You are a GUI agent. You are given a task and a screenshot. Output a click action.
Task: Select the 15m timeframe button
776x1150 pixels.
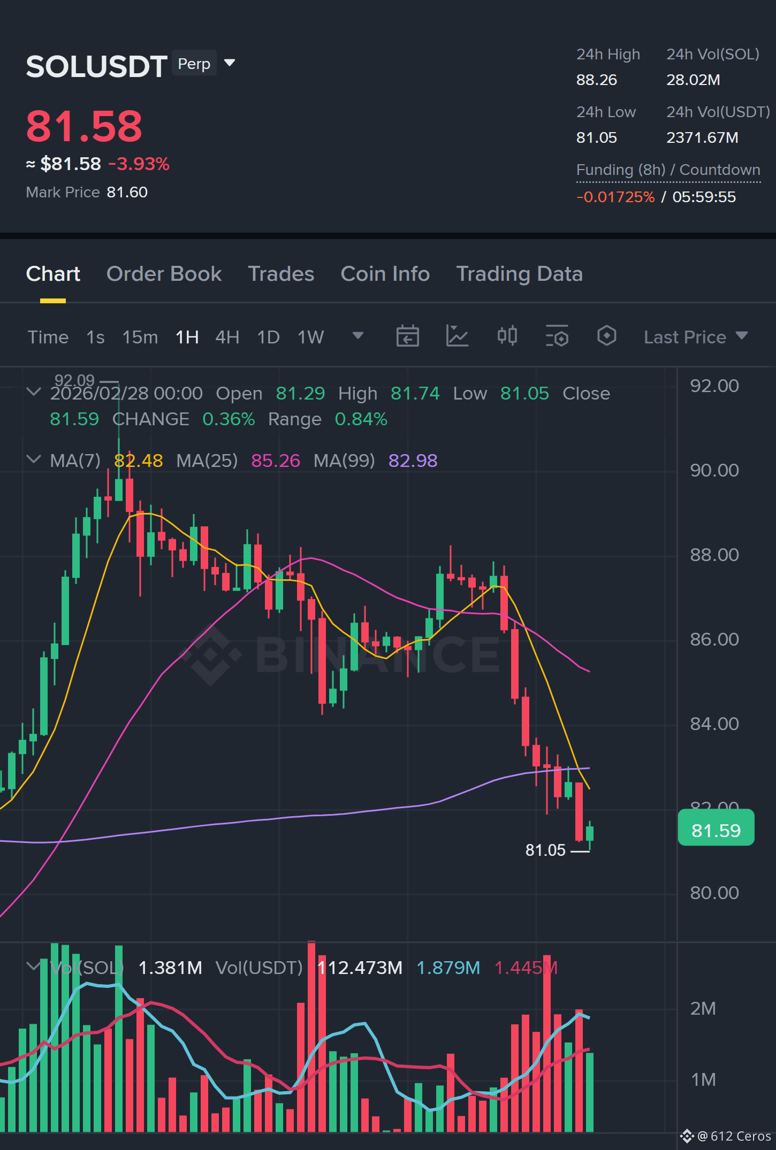pos(140,337)
